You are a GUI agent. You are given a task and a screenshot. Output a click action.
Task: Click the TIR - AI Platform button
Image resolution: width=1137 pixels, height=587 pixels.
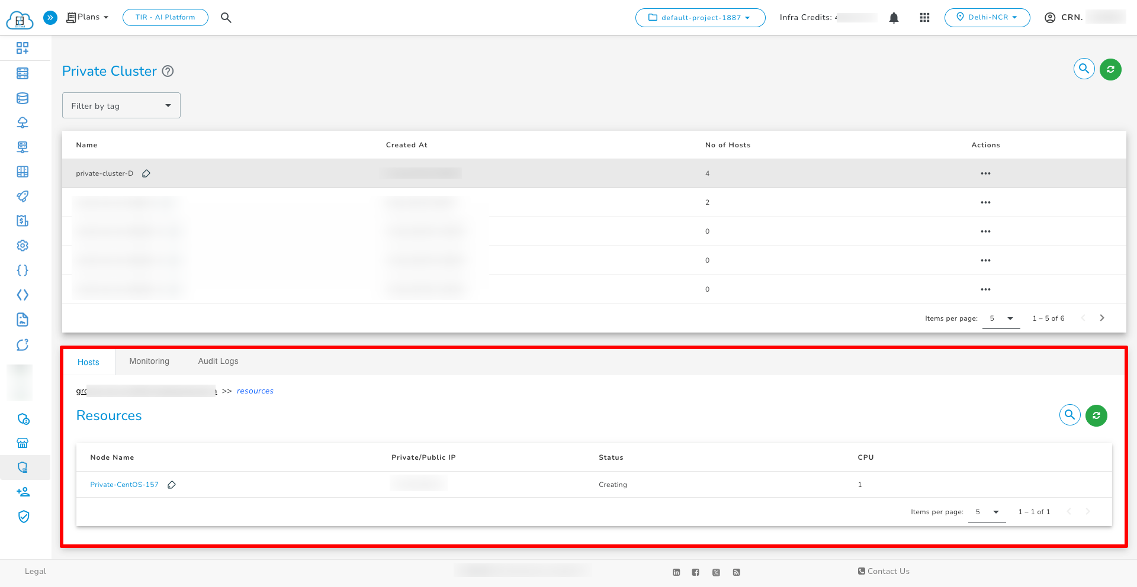pyautogui.click(x=165, y=17)
